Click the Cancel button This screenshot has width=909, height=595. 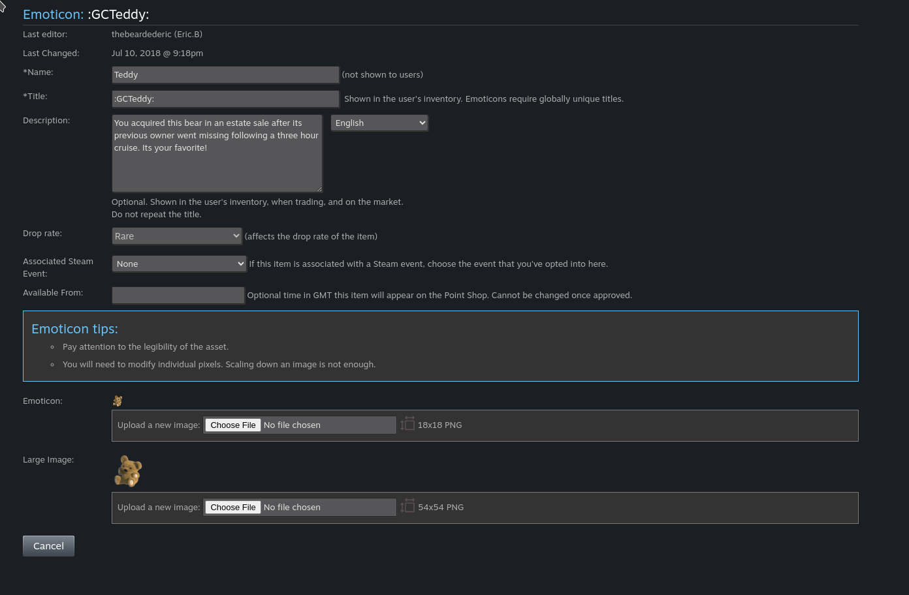(x=48, y=546)
